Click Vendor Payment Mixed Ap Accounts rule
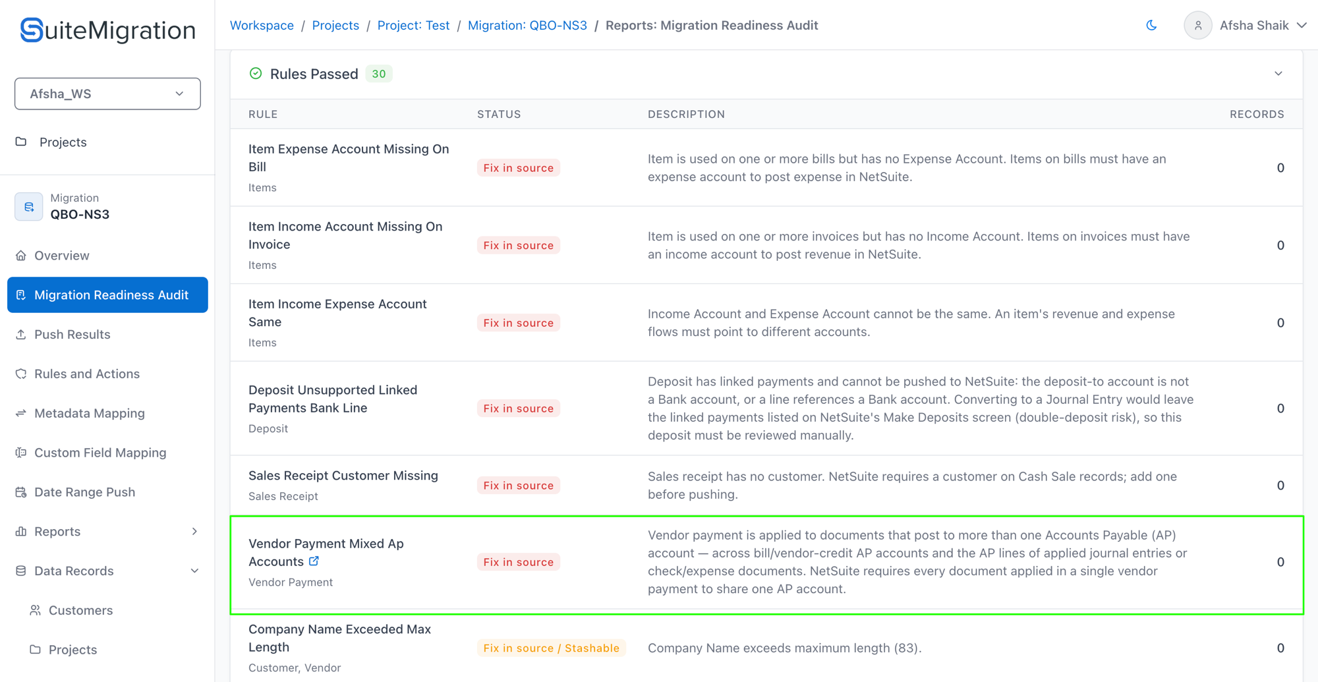Image resolution: width=1318 pixels, height=682 pixels. (326, 552)
